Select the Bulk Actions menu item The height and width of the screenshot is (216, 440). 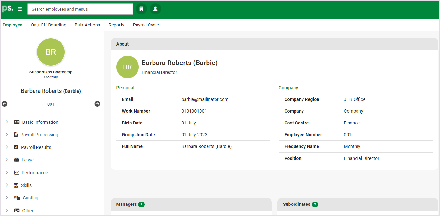[x=87, y=25]
